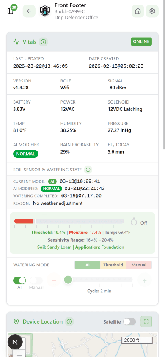Click the Device Location heading

pos(43,321)
